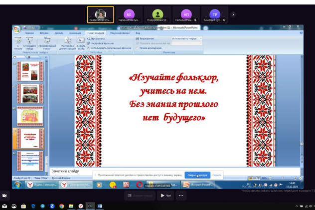Click Slideshow view icon in status bar
Viewport: 315px width, 210px height.
coord(258,178)
